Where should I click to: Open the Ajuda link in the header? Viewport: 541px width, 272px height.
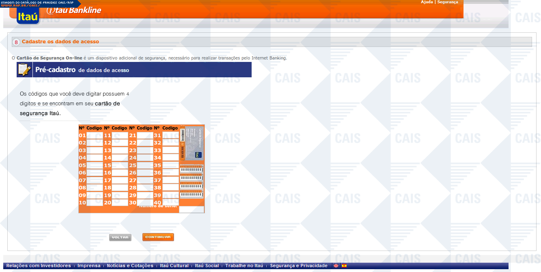click(427, 2)
